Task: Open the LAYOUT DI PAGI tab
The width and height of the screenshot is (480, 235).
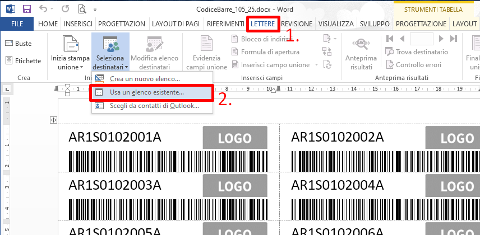Action: point(176,24)
